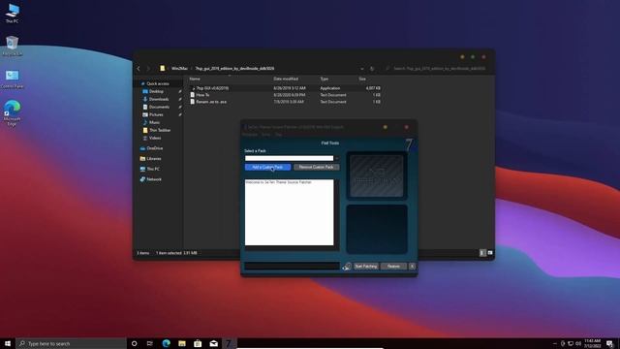Click Add a Custom Pack button
This screenshot has height=349, width=620.
click(x=267, y=167)
